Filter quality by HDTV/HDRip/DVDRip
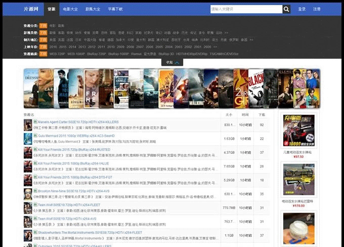Screen dimensions: 344x247 click(192, 54)
